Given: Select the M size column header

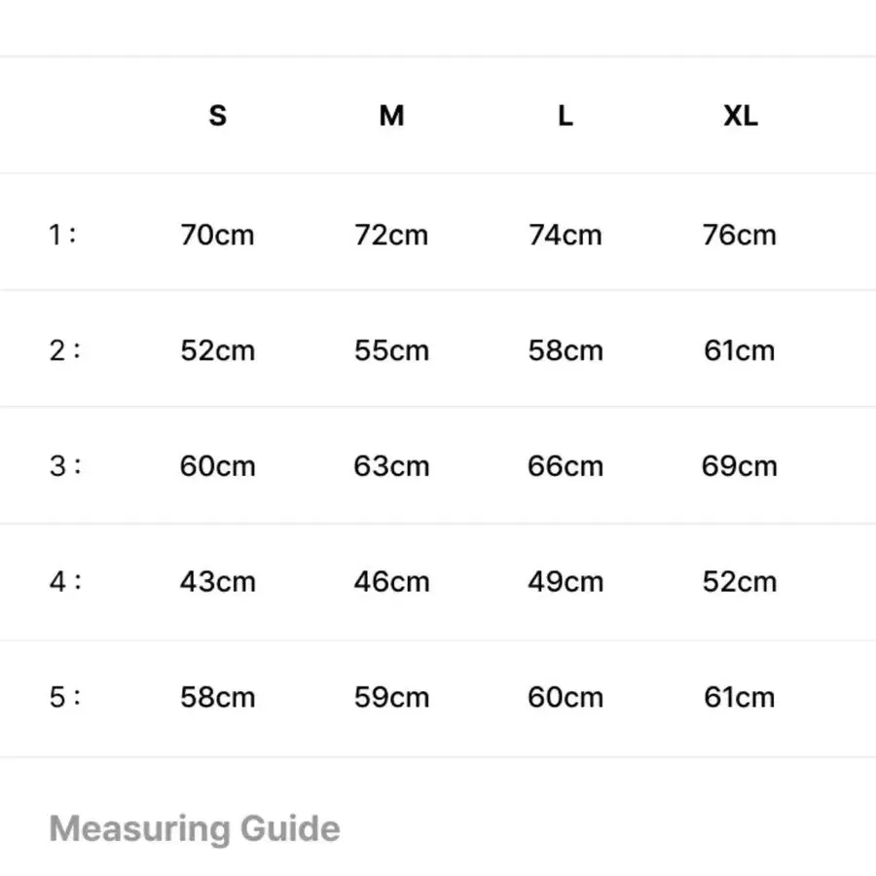Looking at the screenshot, I should pos(391,116).
